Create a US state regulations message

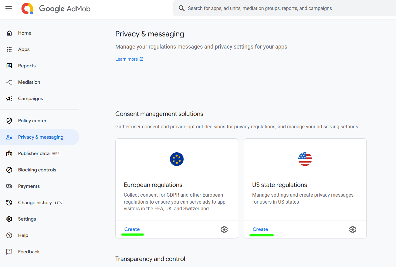click(x=260, y=229)
